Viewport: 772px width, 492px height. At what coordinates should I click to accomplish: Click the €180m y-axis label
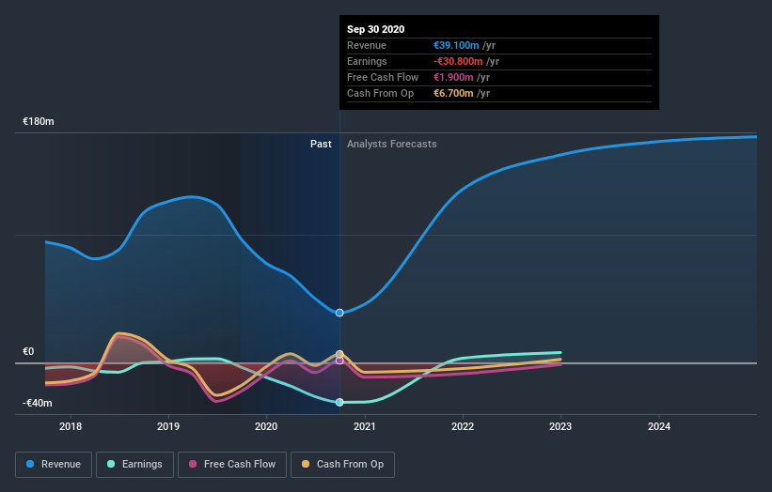pyautogui.click(x=39, y=121)
